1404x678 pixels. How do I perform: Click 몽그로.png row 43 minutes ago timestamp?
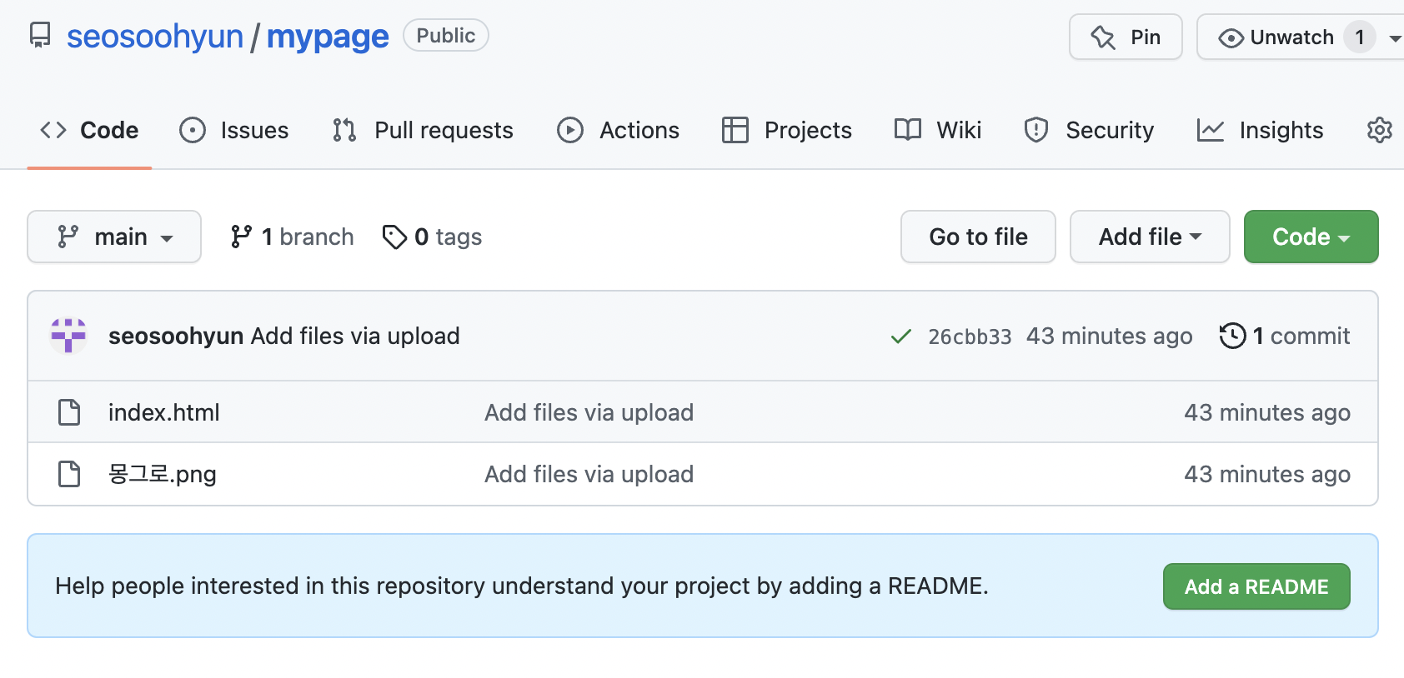(1267, 474)
